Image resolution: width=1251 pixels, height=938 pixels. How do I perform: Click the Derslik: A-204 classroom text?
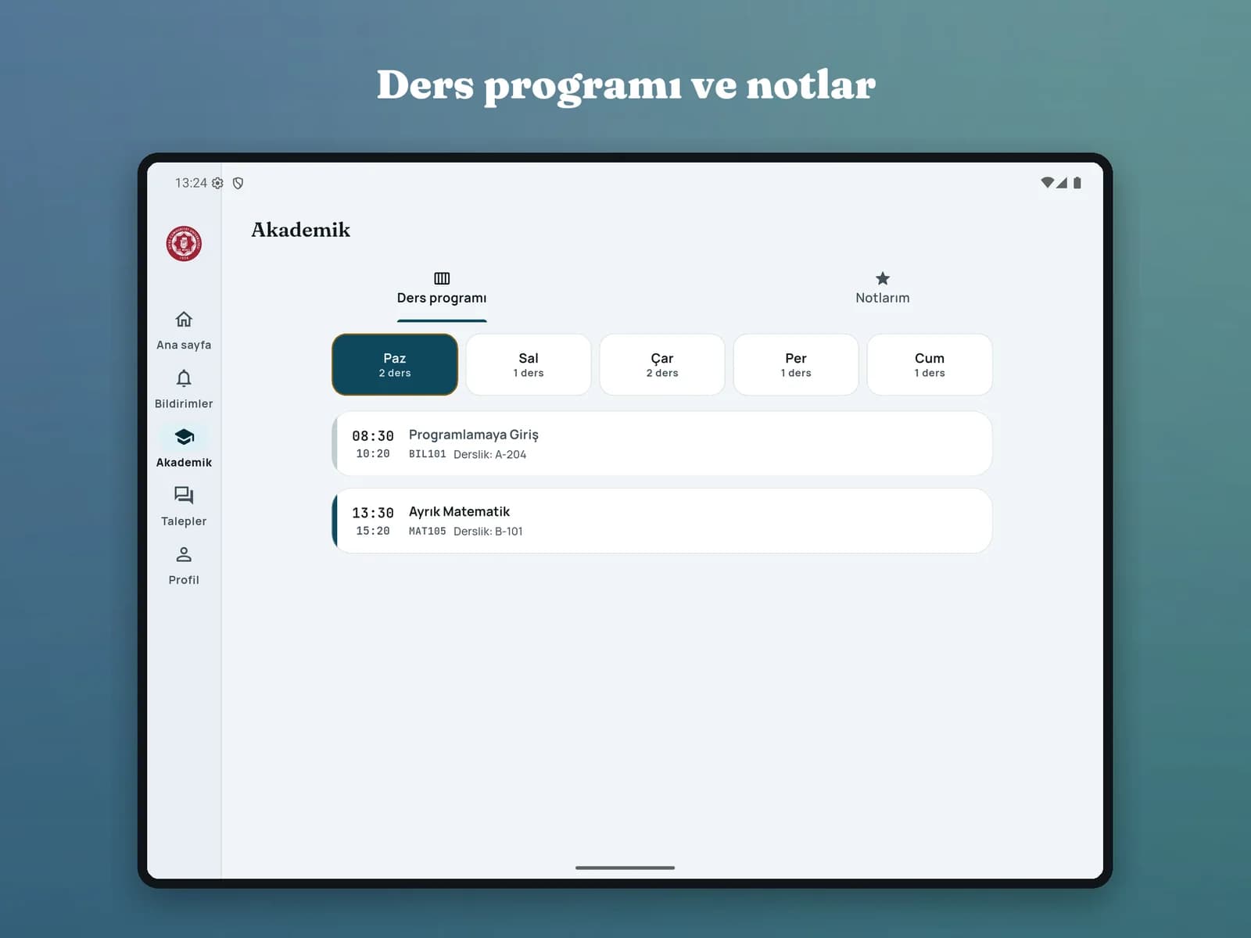coord(490,454)
